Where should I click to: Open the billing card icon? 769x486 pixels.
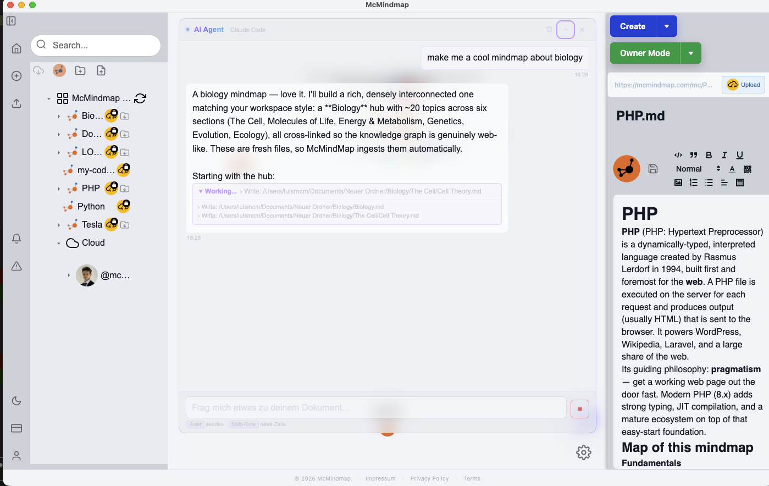pyautogui.click(x=16, y=428)
